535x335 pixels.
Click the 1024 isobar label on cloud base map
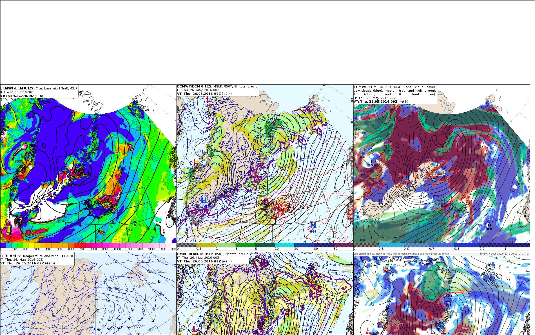coord(27,200)
